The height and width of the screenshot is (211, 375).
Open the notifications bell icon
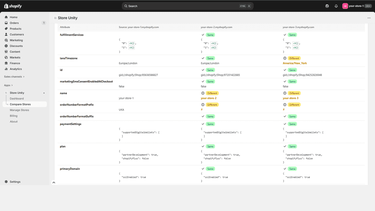tap(336, 6)
